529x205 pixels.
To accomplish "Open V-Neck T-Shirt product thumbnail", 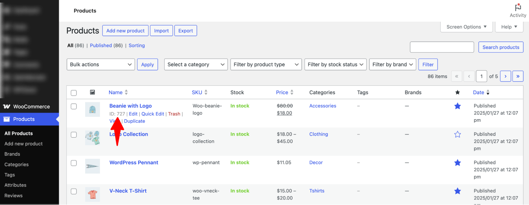I will pos(92,194).
